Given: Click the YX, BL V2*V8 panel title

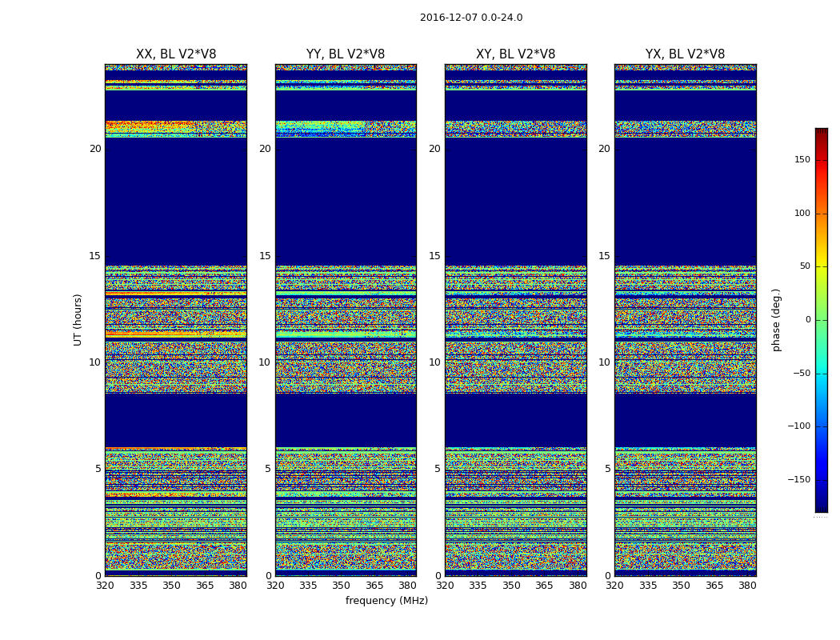Looking at the screenshot, I should coord(685,54).
